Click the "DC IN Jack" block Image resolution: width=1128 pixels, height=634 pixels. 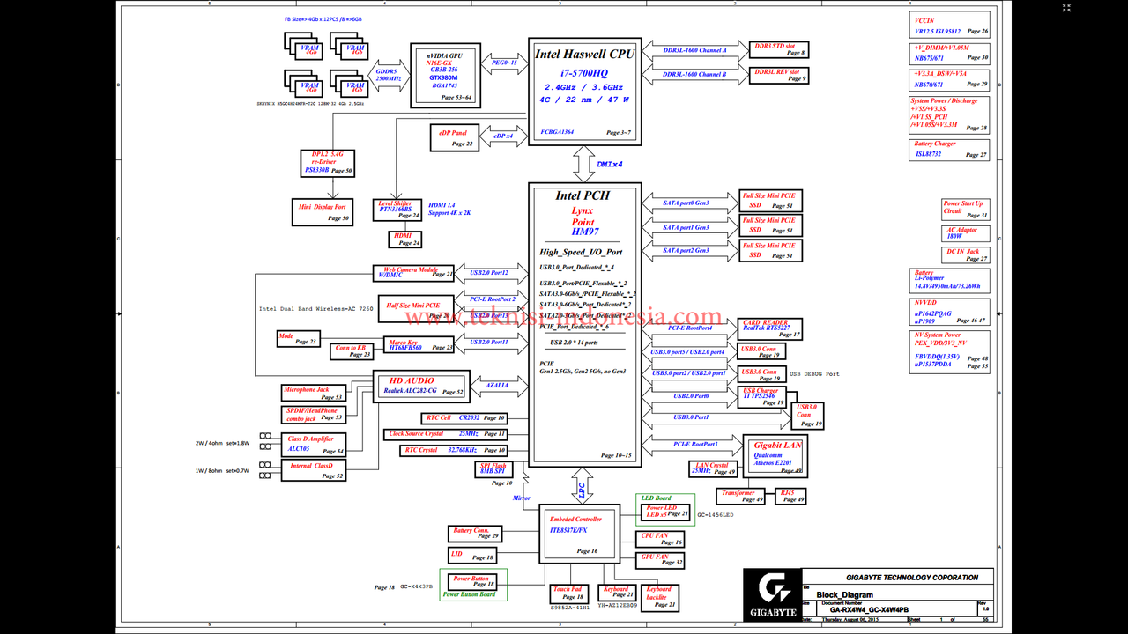(966, 255)
